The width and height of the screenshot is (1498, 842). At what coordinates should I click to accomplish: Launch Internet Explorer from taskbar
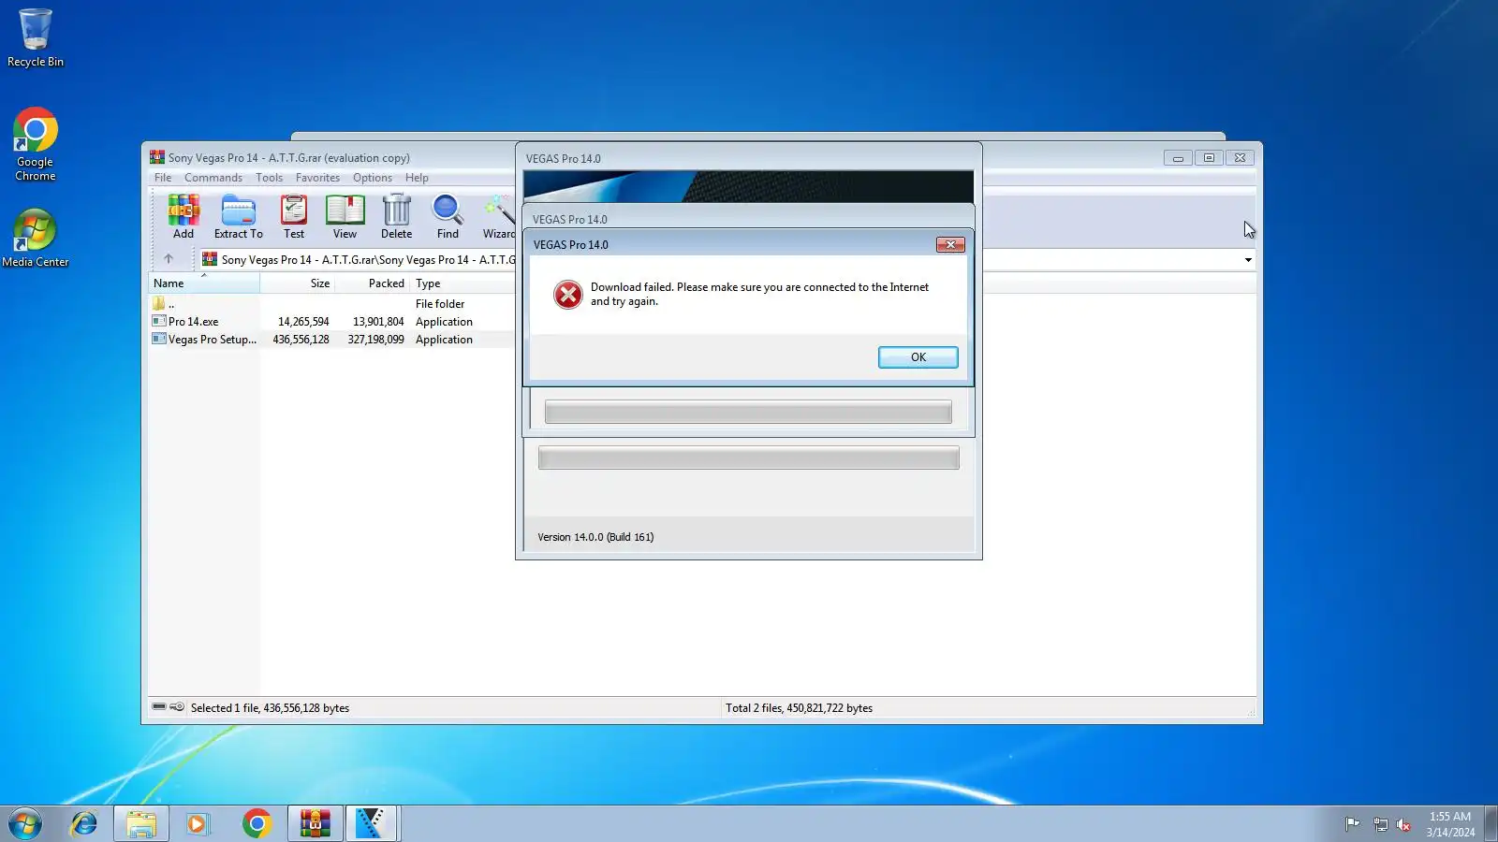pos(84,824)
